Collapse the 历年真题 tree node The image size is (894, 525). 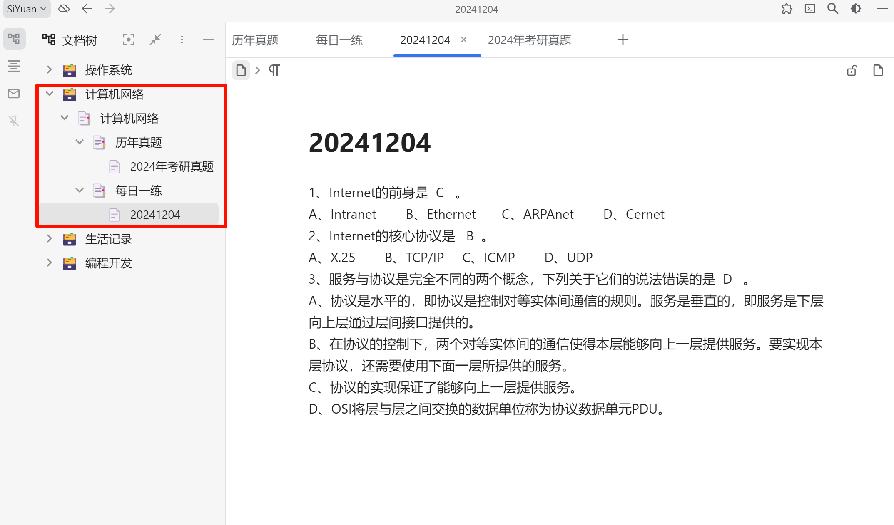pos(80,142)
